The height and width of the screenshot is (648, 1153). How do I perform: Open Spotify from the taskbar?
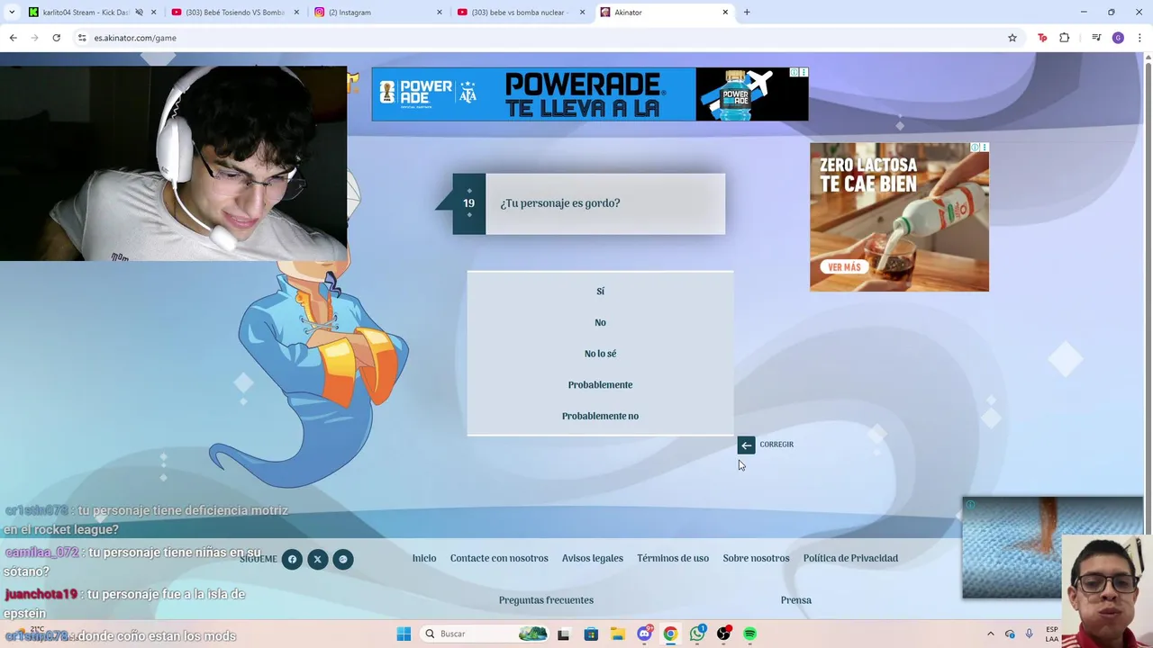click(x=749, y=634)
